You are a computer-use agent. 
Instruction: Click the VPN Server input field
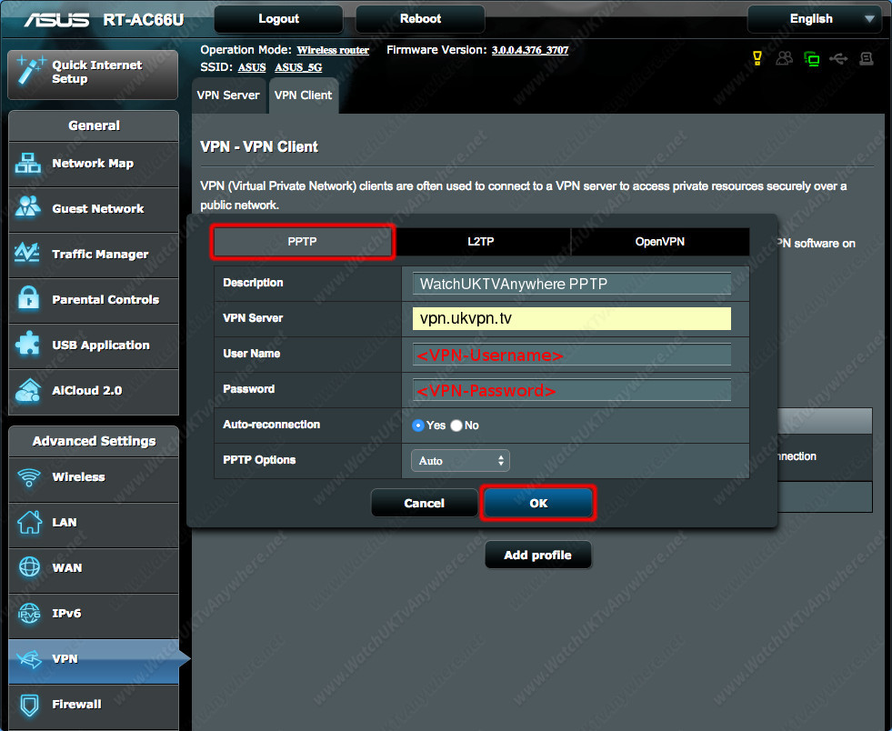point(572,318)
